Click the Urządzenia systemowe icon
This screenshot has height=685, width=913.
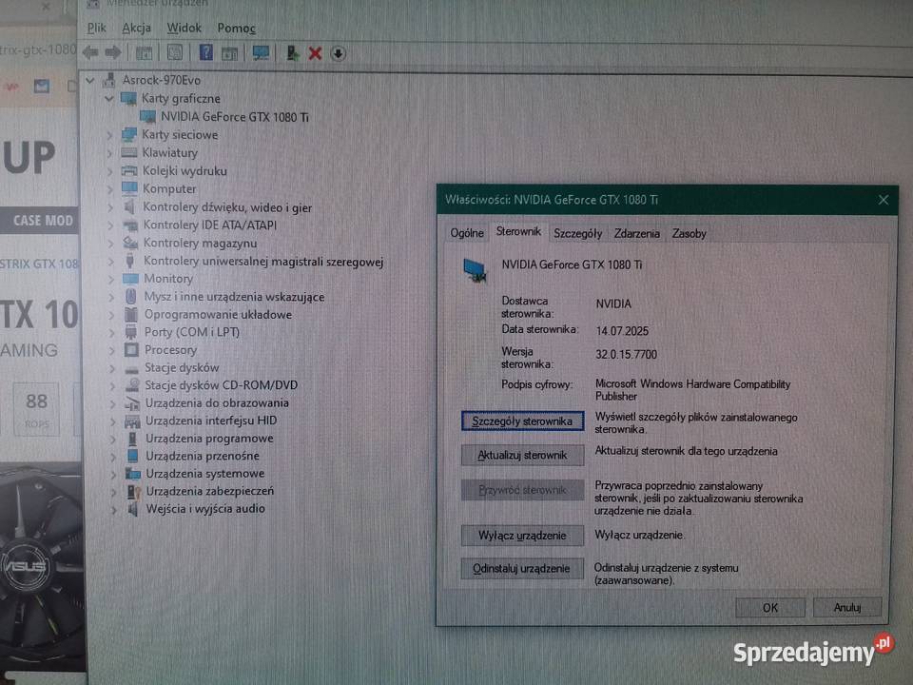pos(133,474)
